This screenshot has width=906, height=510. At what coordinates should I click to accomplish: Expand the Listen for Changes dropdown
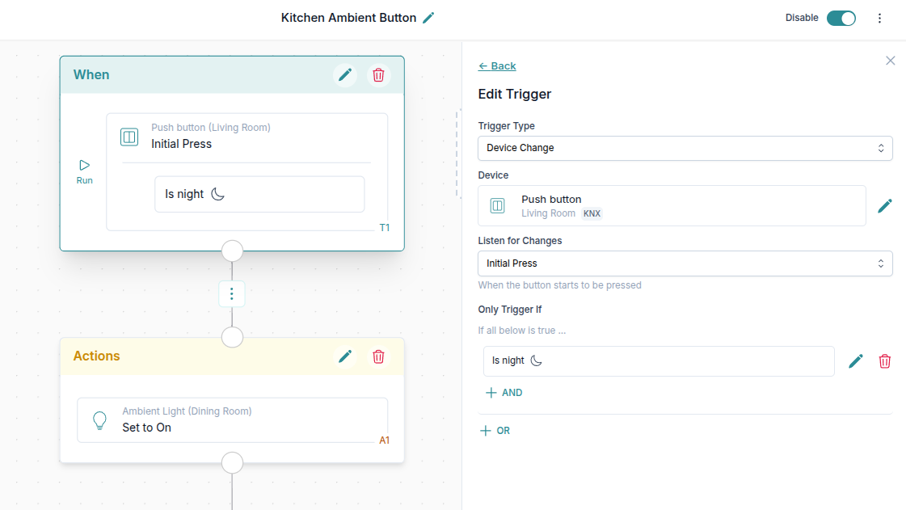tap(685, 263)
